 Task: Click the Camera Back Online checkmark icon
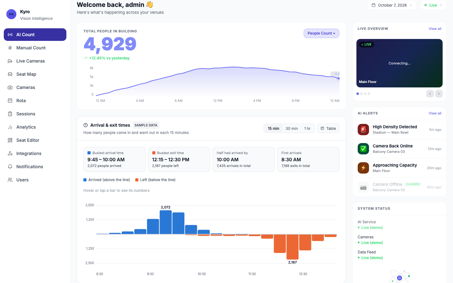coord(363,149)
